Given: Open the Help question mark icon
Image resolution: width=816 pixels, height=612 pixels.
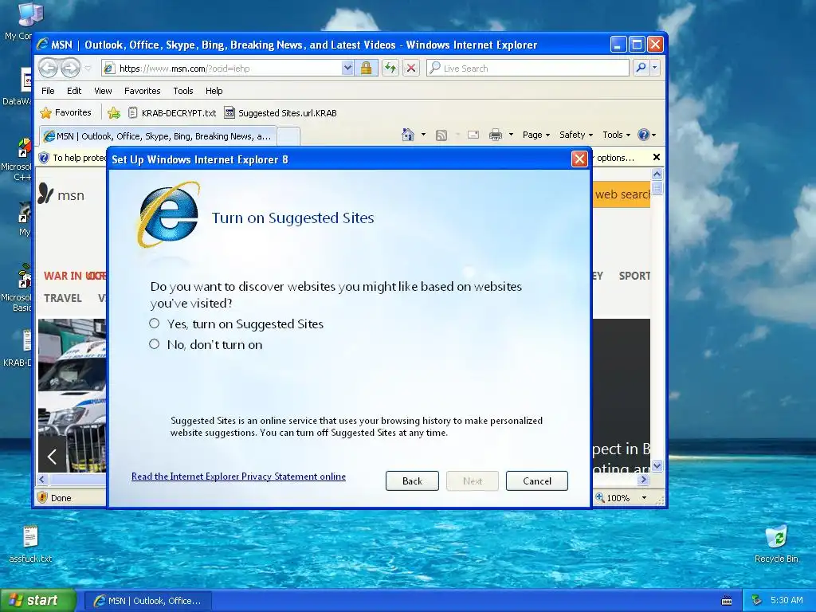Looking at the screenshot, I should (x=644, y=135).
